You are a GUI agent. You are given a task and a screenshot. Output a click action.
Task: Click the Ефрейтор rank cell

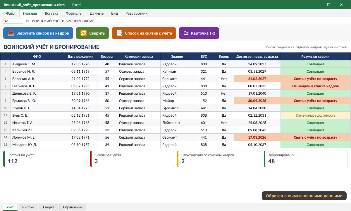pos(177,108)
